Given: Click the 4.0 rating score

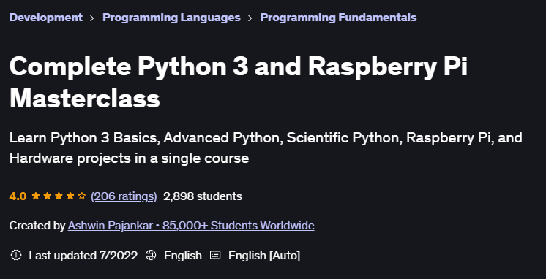Looking at the screenshot, I should [x=18, y=196].
